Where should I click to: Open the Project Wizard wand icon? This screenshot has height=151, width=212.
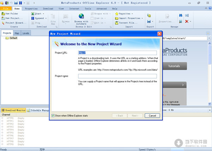(3, 23)
